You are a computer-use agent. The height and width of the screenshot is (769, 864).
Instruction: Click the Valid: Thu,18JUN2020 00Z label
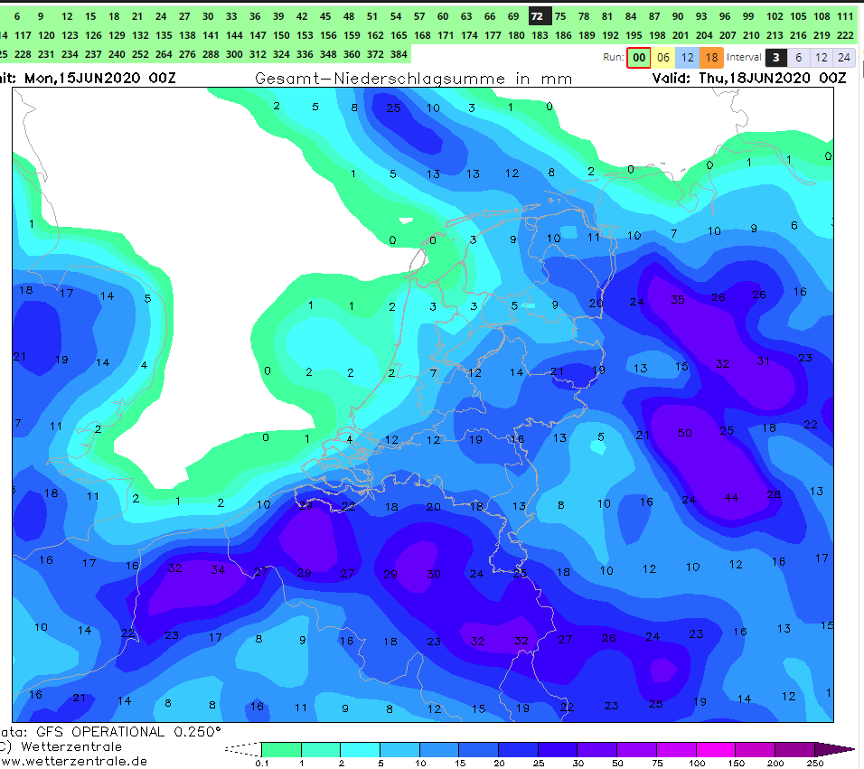pos(749,78)
